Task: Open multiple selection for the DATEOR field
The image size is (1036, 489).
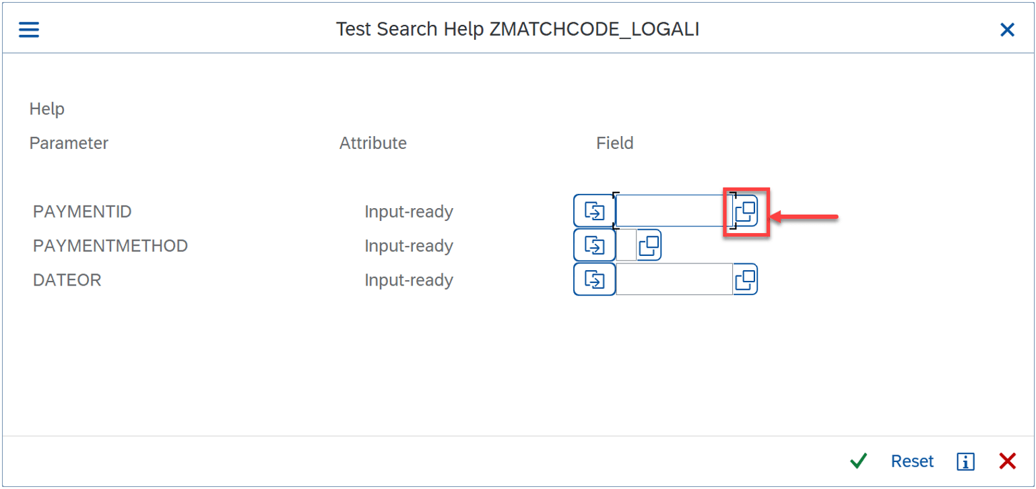Action: [745, 279]
